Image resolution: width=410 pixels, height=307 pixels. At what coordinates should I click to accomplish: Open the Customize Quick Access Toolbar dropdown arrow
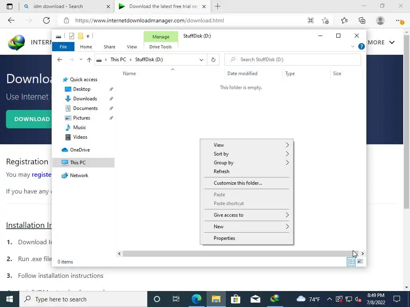click(88, 36)
